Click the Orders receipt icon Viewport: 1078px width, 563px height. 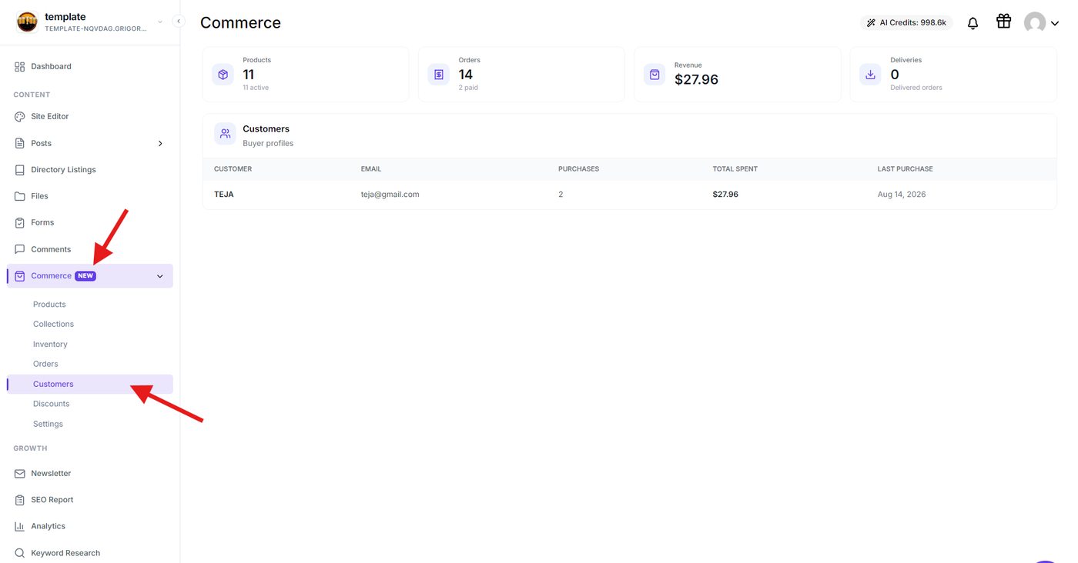438,75
